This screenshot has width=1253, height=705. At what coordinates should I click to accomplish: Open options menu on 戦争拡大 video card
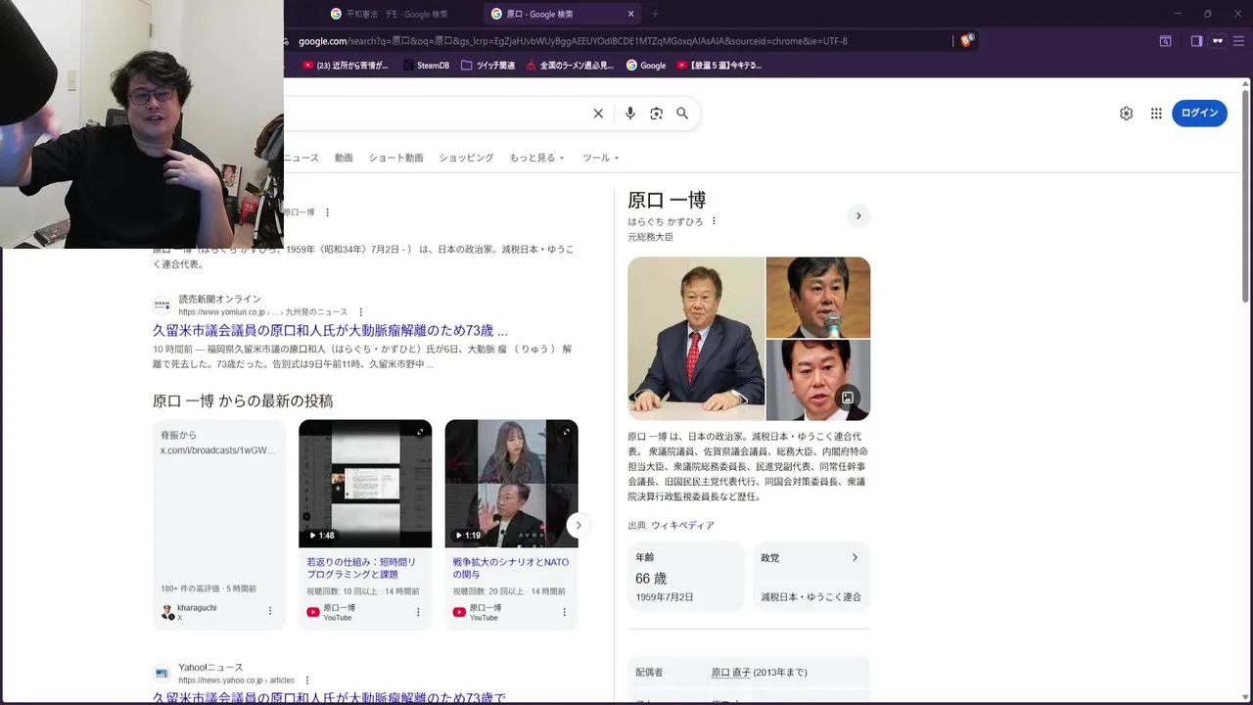564,612
